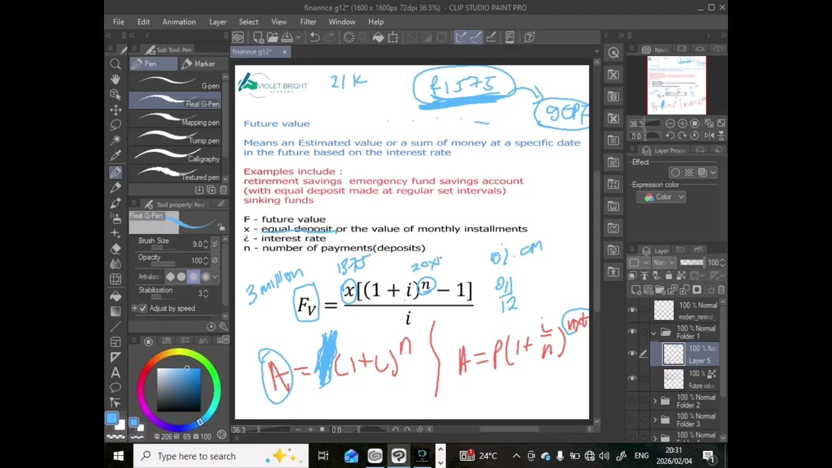Open Clip Studio launcher icon in command bar
The width and height of the screenshot is (832, 468).
pos(238,38)
